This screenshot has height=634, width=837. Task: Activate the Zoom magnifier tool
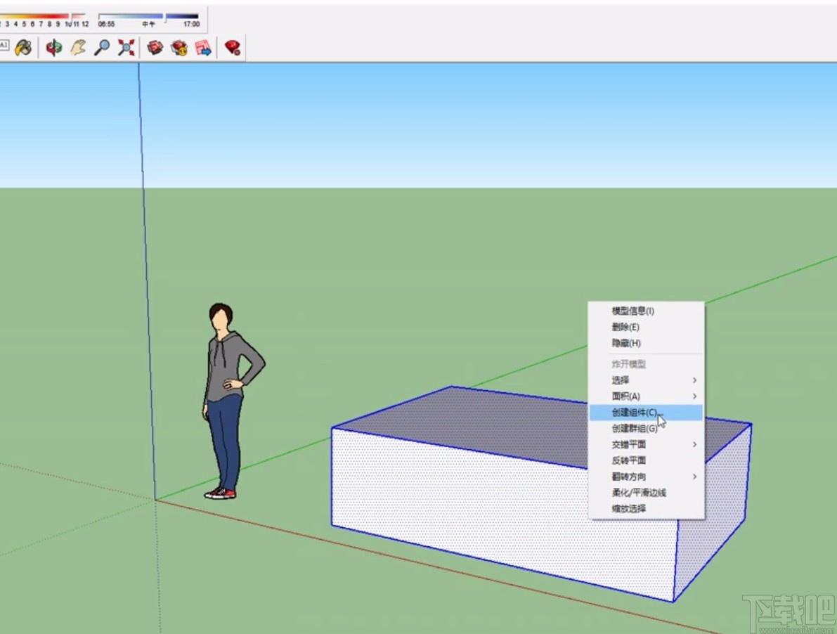(x=103, y=47)
